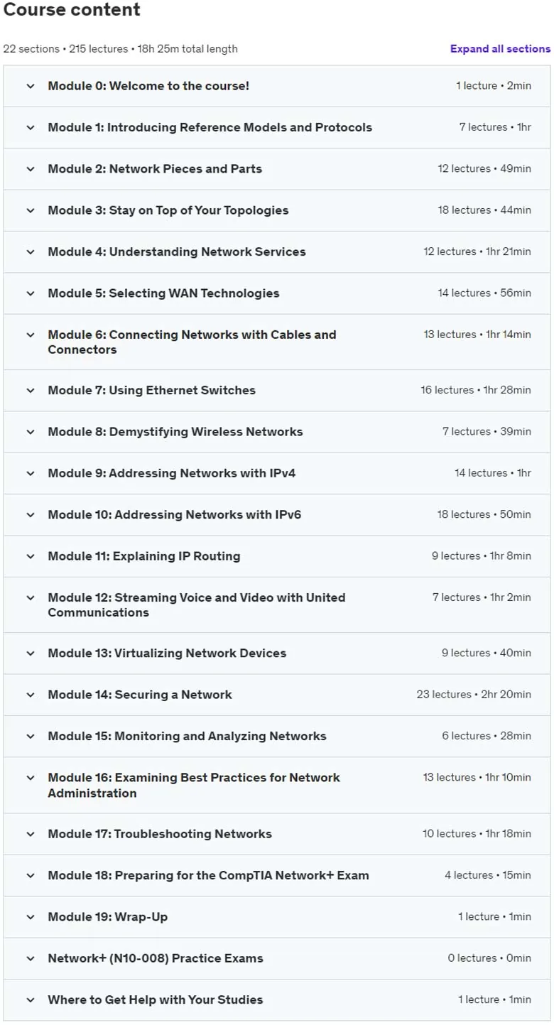
Task: Expand chevron beside Module 3 Topologies
Action: pyautogui.click(x=30, y=210)
